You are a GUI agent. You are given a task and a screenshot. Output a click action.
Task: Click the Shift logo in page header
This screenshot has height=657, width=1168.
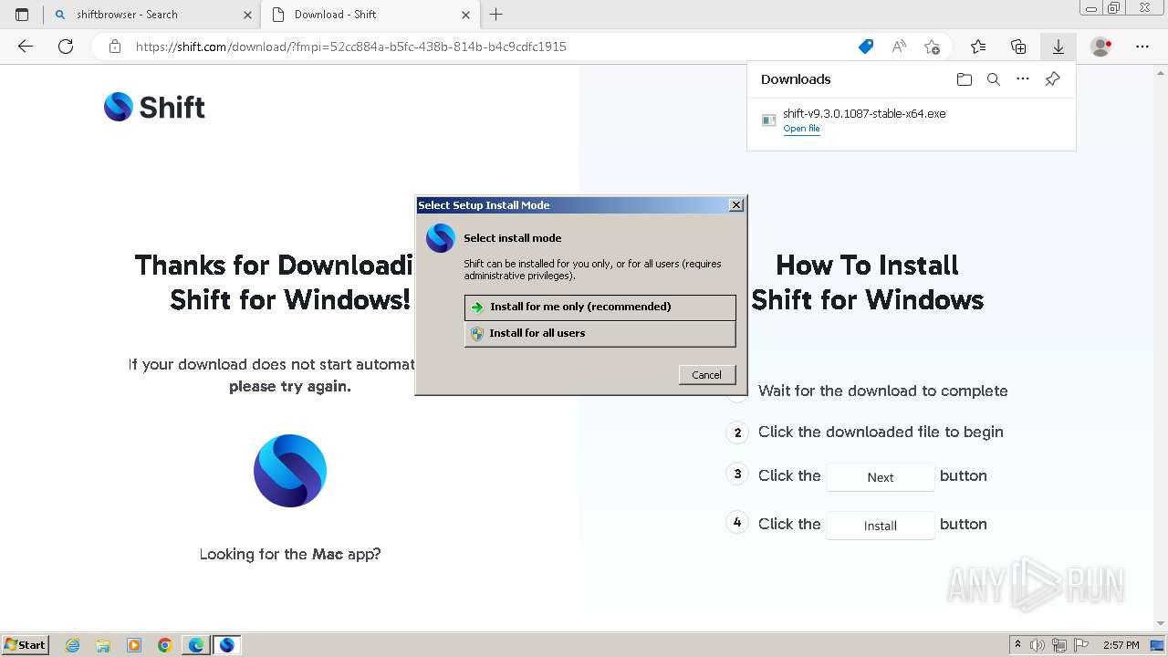pyautogui.click(x=154, y=108)
